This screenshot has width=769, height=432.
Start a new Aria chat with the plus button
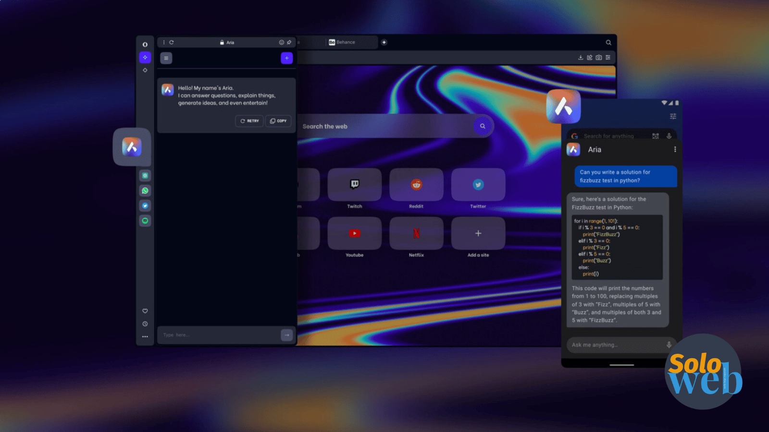pos(287,58)
